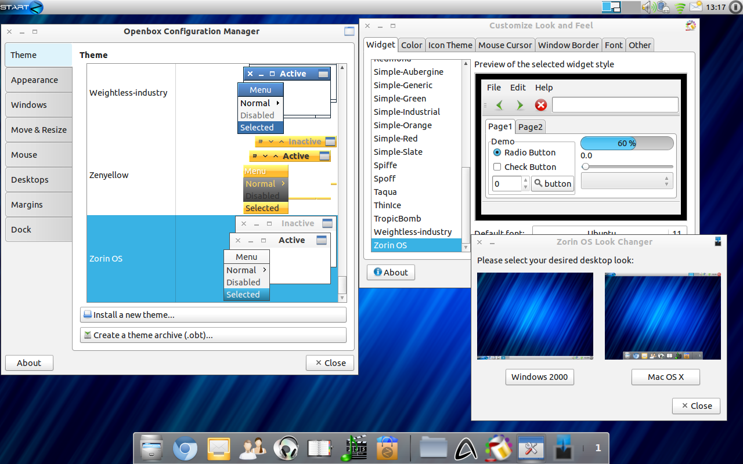This screenshot has height=464, width=743.
Task: Select the Radio Button in Demo preview
Action: pyautogui.click(x=497, y=153)
